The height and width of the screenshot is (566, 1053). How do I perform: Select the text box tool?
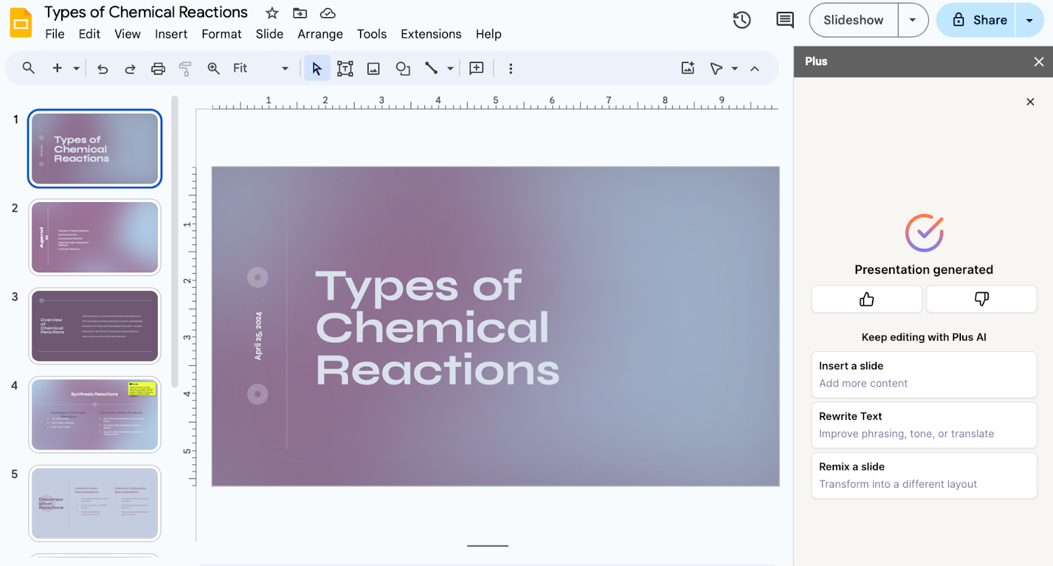click(x=345, y=68)
